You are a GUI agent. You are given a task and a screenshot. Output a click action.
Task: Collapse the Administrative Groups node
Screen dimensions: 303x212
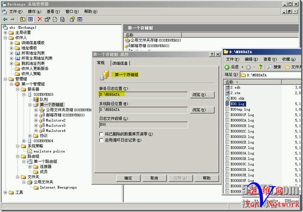(x=5, y=79)
